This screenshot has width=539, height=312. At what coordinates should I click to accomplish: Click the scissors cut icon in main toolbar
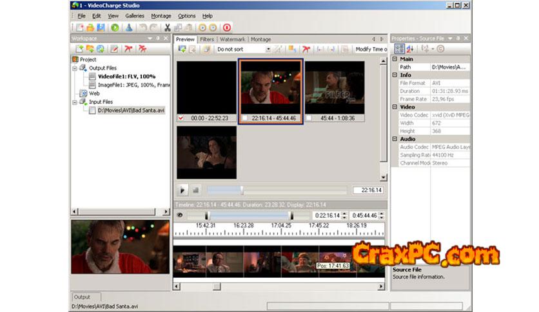[x=168, y=28]
